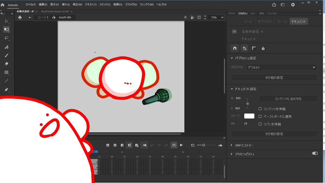Select the Line tool

(x=6, y=81)
